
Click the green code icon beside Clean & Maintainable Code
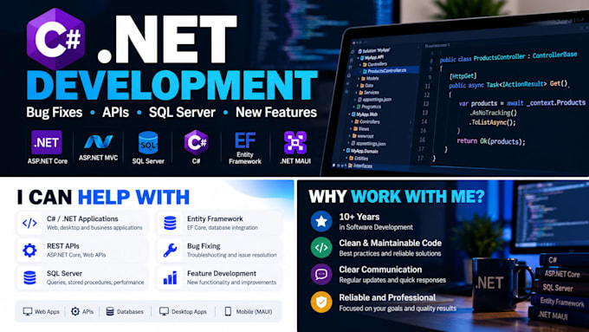[321, 247]
